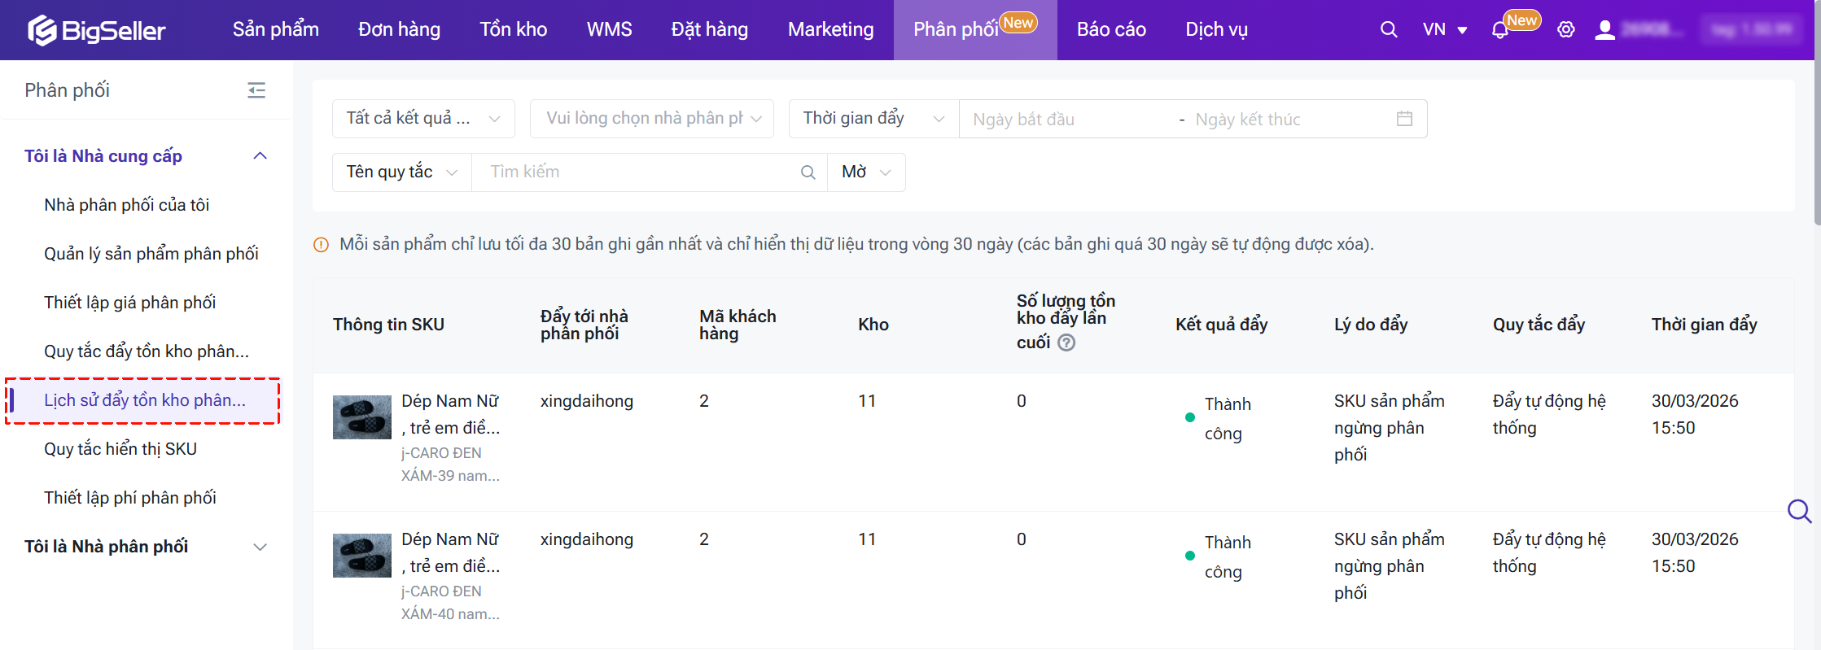
Task: Click the floating magnifier icon at right edge
Action: point(1799,511)
